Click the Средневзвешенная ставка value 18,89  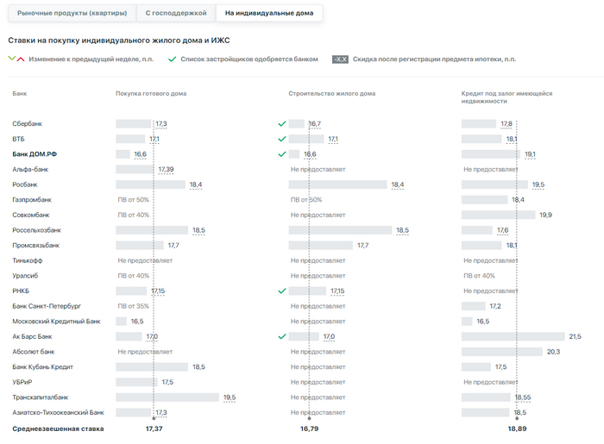click(x=517, y=428)
